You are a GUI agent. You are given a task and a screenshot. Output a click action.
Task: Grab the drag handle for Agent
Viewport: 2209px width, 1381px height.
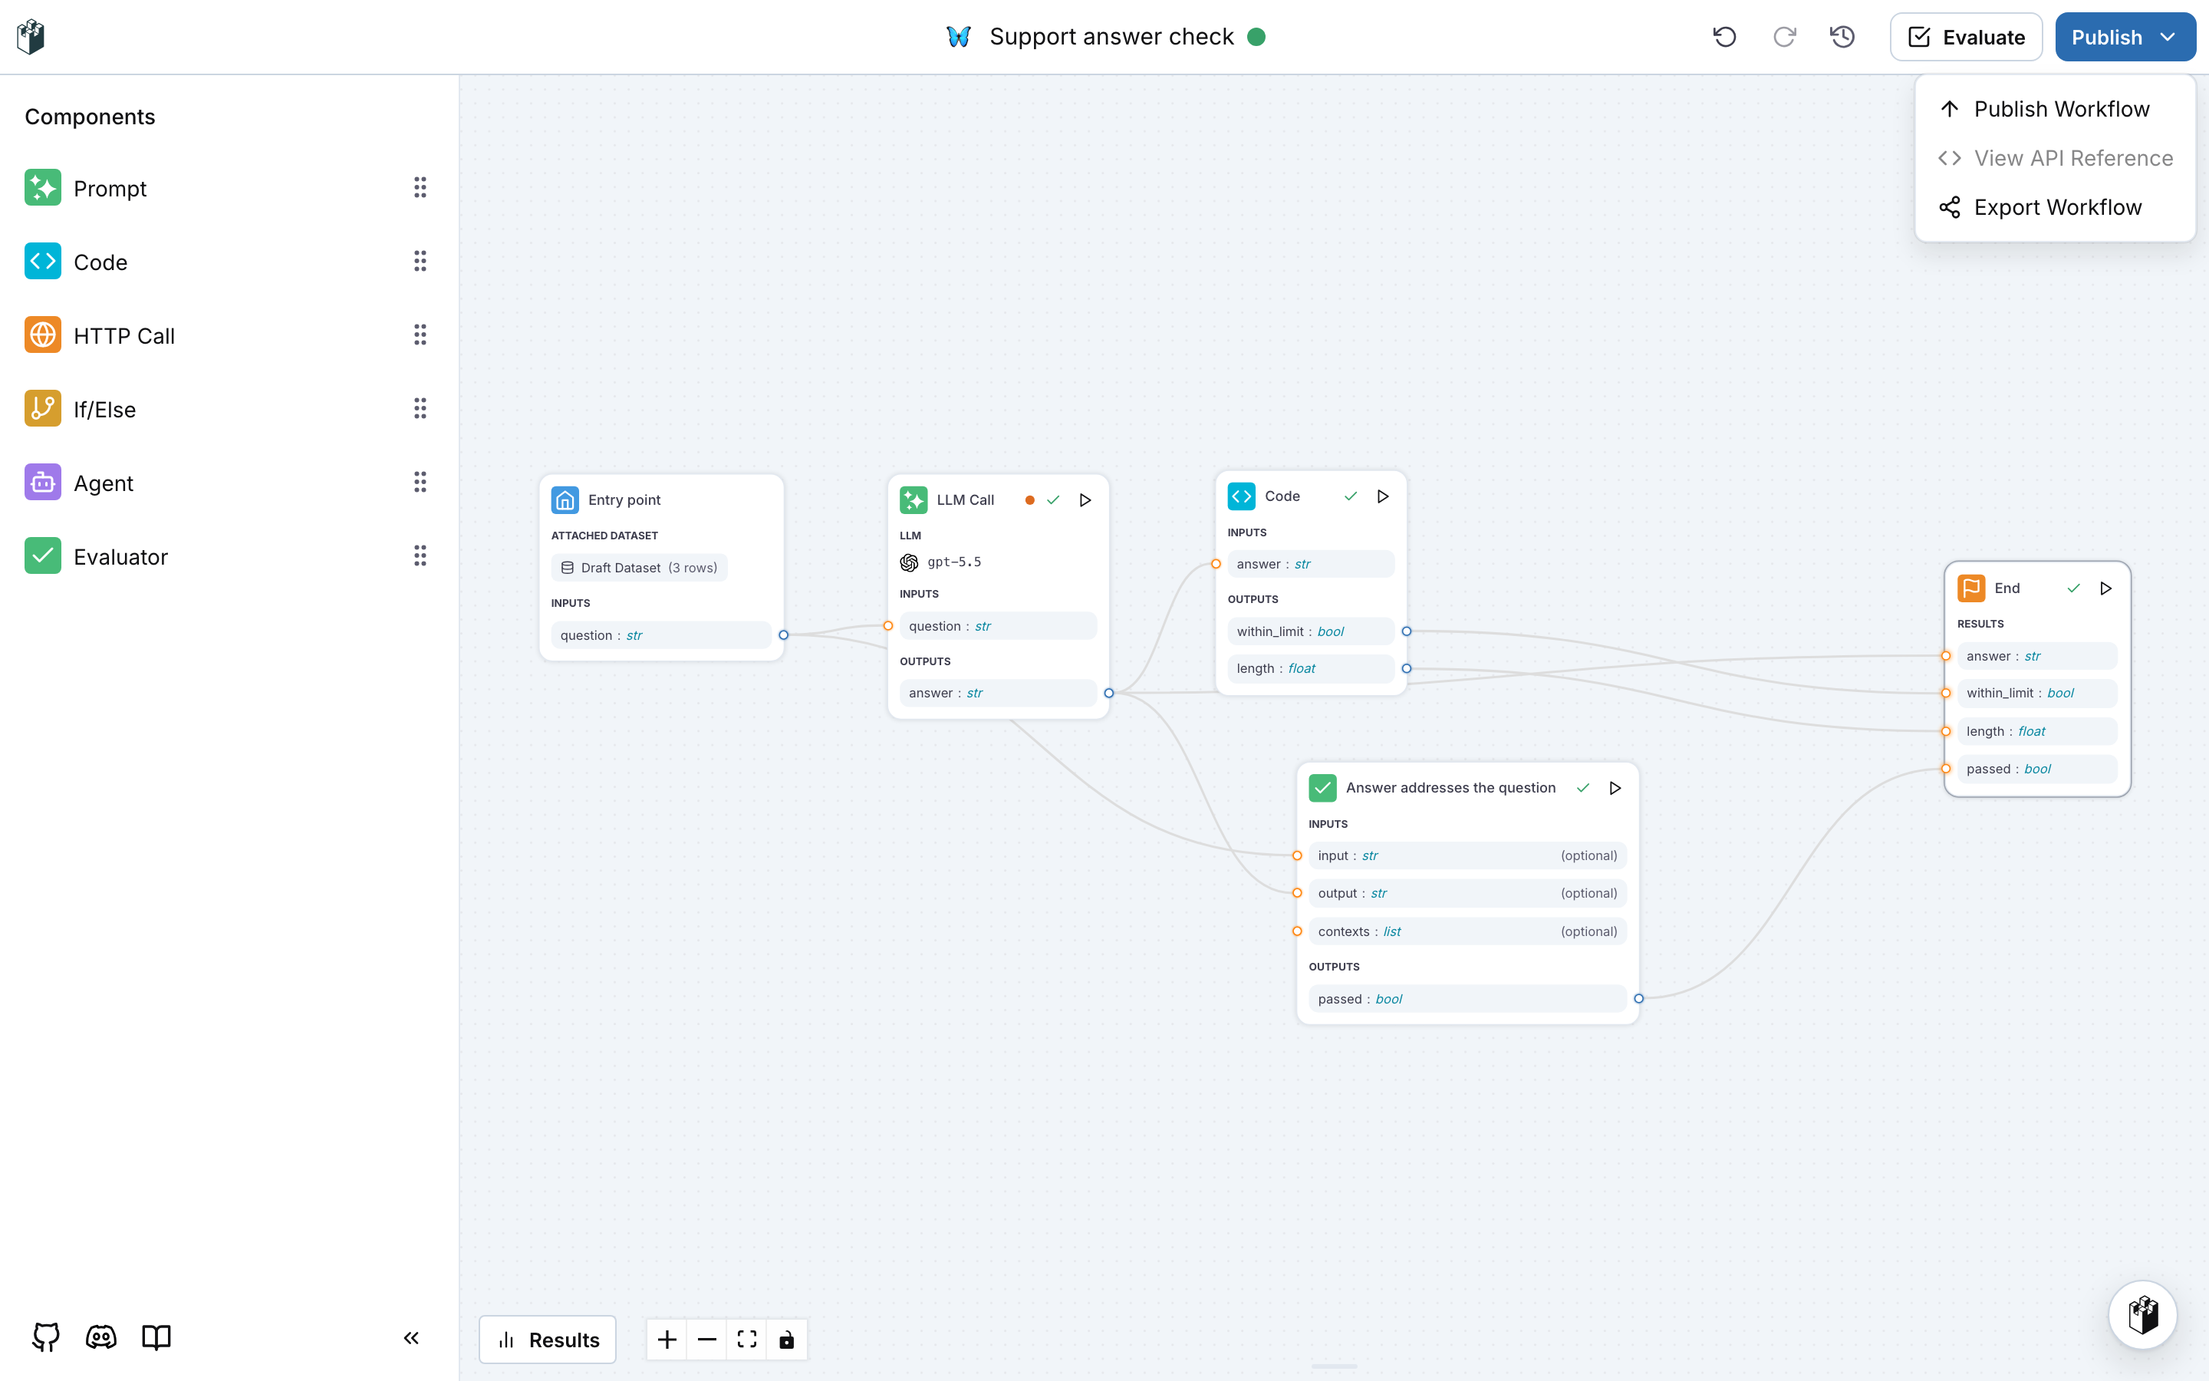(420, 483)
